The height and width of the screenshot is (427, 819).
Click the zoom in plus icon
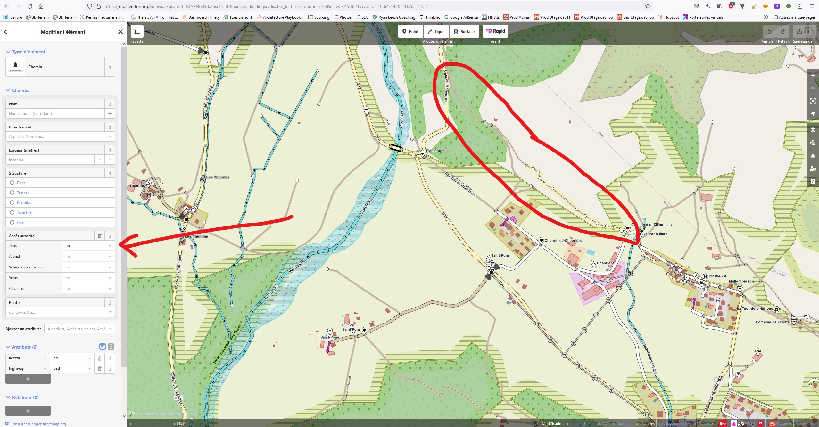pos(813,76)
